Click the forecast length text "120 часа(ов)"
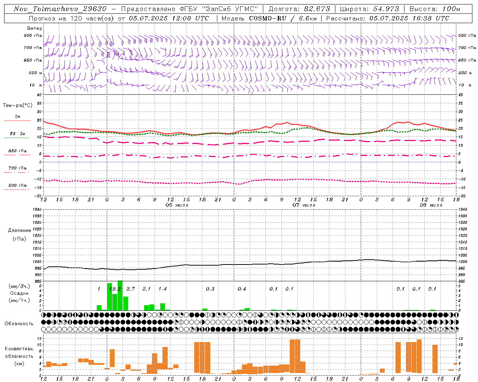This screenshot has width=478, height=382. tap(93, 18)
